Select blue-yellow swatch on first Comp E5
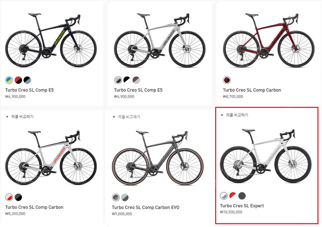The image size is (322, 227). 9,80
